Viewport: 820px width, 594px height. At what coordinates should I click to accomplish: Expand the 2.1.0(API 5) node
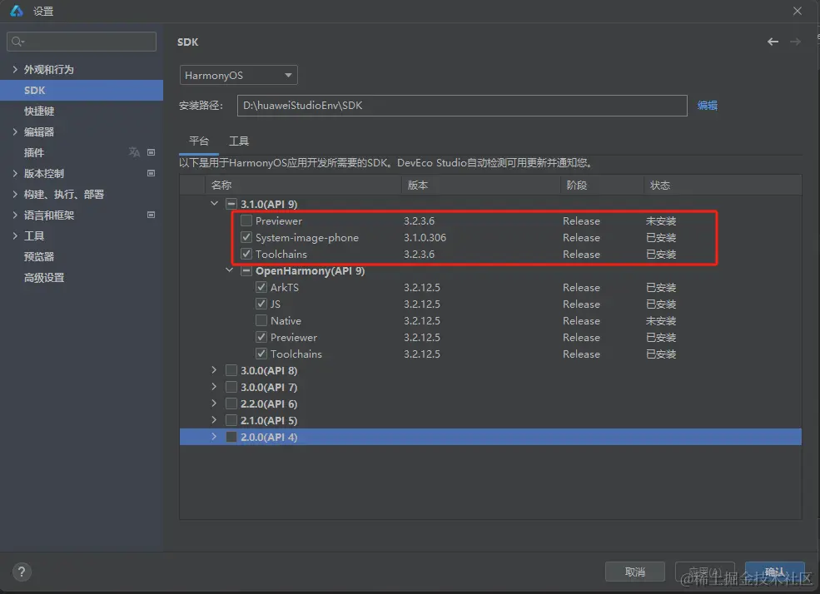[x=214, y=420]
